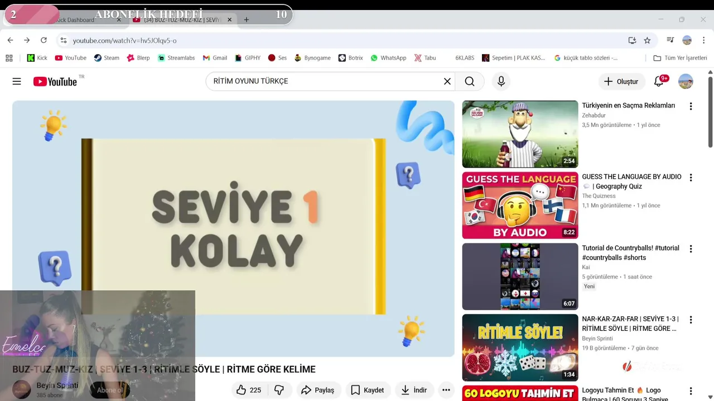Clear the search box text

(447, 81)
